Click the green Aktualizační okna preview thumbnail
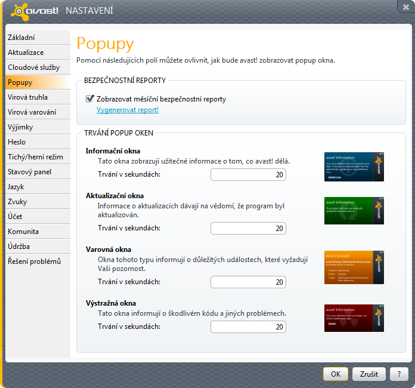The width and height of the screenshot is (415, 388). [x=354, y=211]
